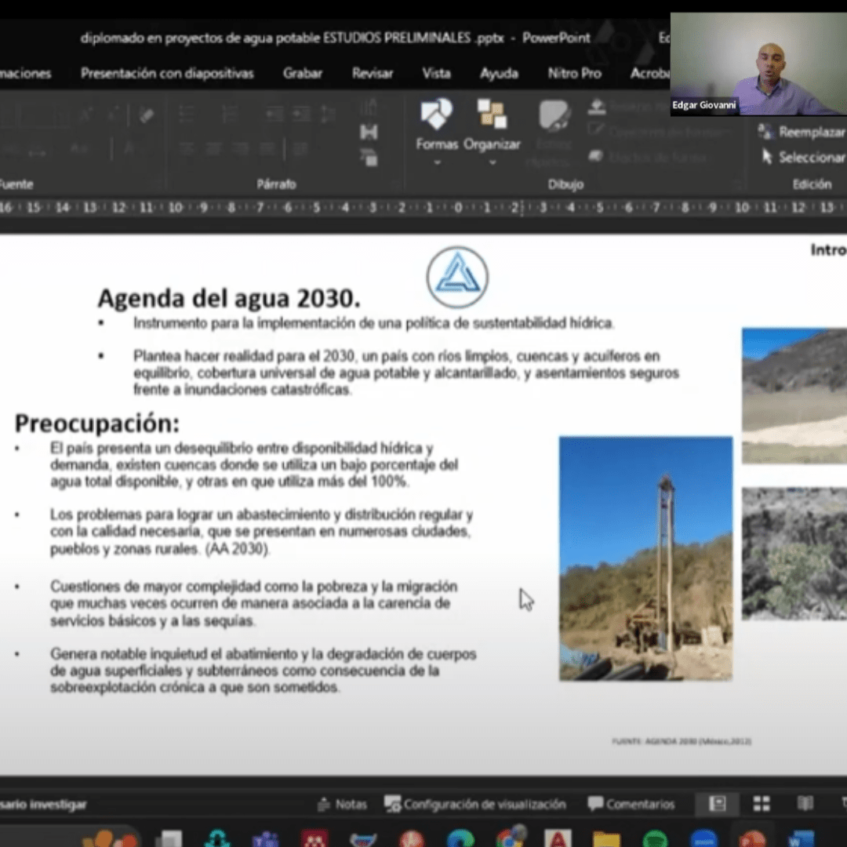Open the Presentación con diapositivas tab
The height and width of the screenshot is (847, 847).
(x=167, y=73)
